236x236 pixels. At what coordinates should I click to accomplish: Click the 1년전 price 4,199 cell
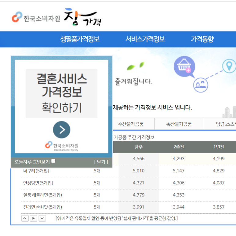pos(219,159)
